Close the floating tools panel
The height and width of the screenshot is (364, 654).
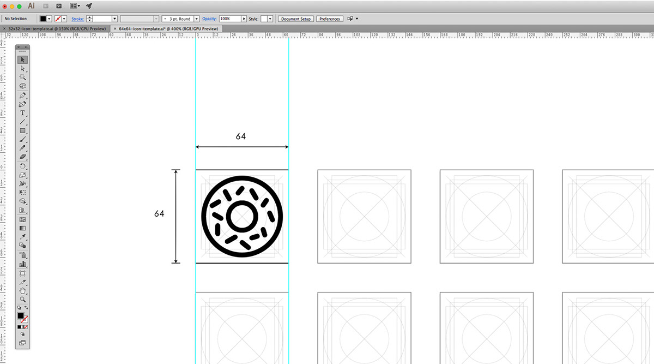coord(18,47)
